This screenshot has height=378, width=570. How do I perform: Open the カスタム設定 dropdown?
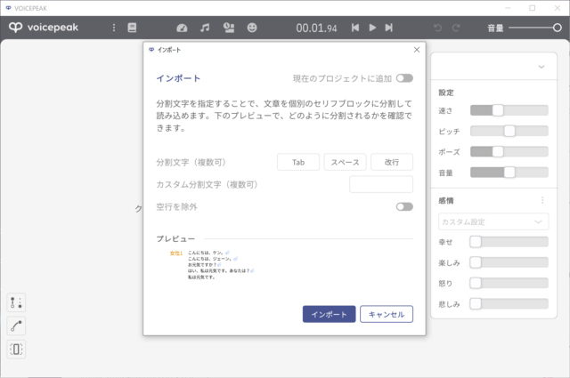tap(493, 221)
